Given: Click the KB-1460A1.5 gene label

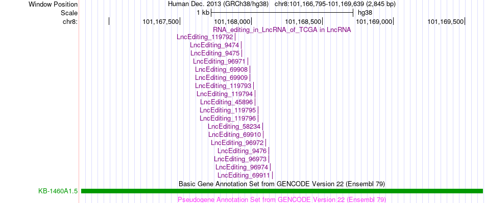Looking at the screenshot, I should click(x=58, y=191).
